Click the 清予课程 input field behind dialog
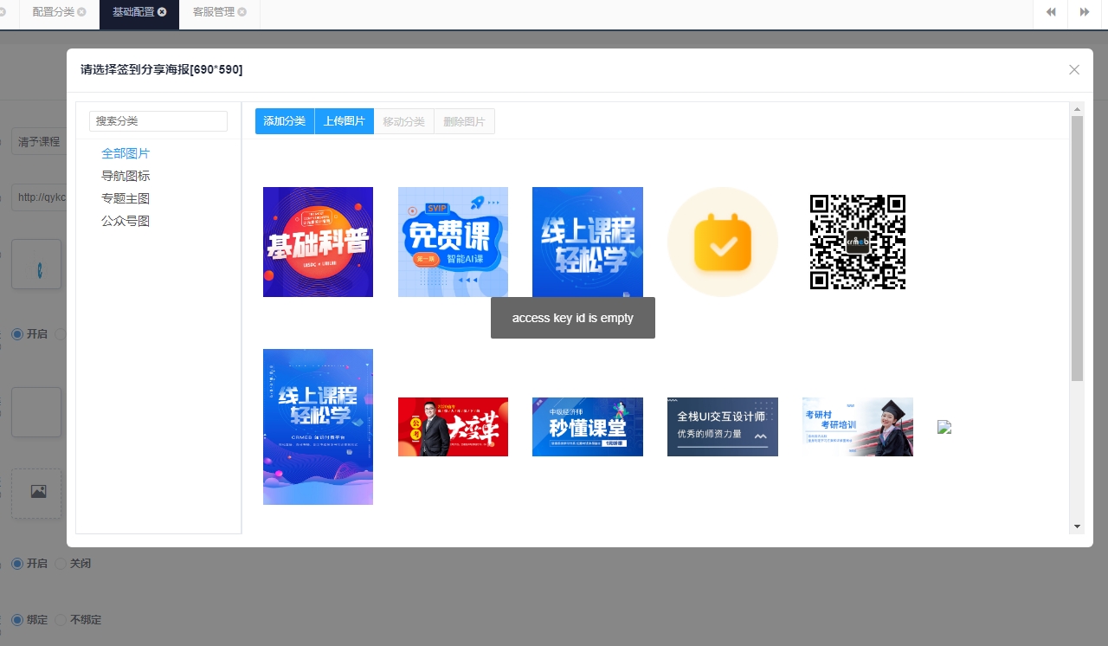This screenshot has height=646, width=1108. point(39,142)
